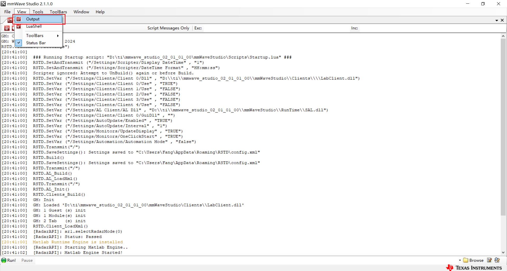Minimize the mmWave Studio window

[468, 4]
